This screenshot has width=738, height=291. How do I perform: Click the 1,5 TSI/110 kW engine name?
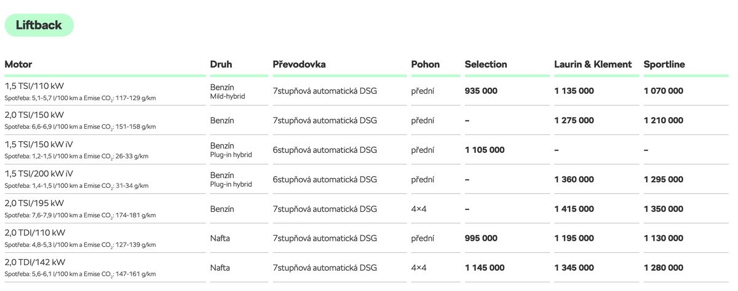click(34, 86)
